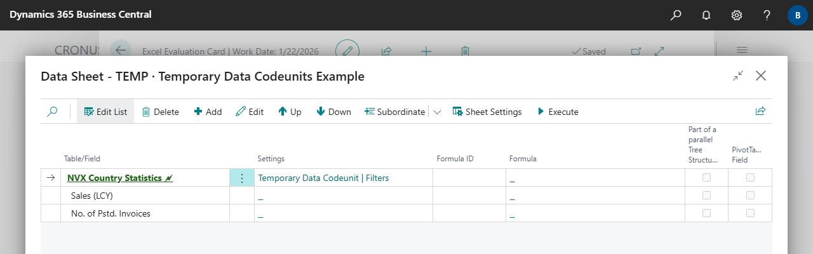Toggle edit pencil on Excel Evaluation Card

pos(347,51)
